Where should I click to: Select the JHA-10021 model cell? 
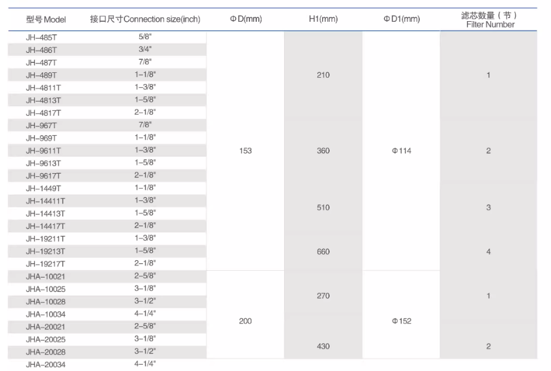click(x=45, y=276)
